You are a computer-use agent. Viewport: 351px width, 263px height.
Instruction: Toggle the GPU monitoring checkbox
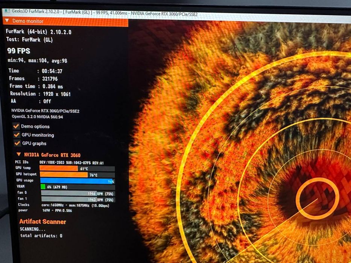tap(17, 135)
